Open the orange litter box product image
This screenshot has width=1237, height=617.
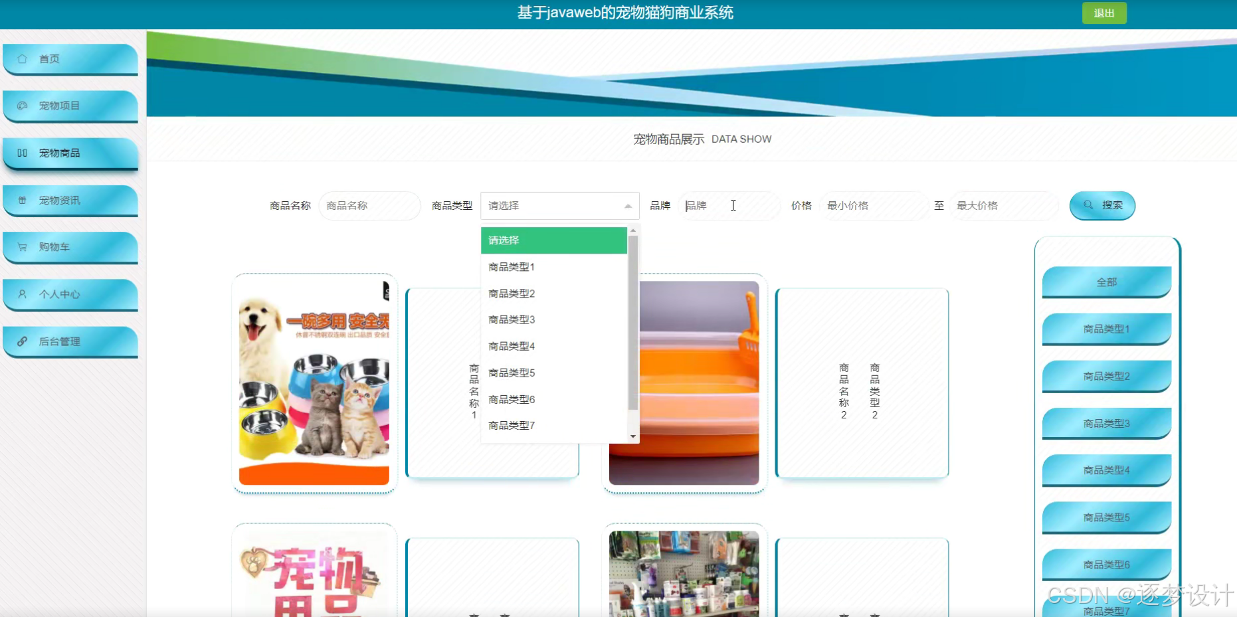coord(684,383)
